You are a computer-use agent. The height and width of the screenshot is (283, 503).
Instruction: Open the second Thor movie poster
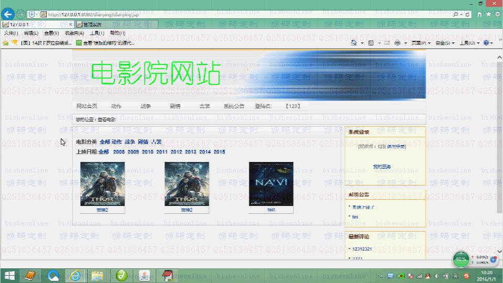tap(187, 184)
